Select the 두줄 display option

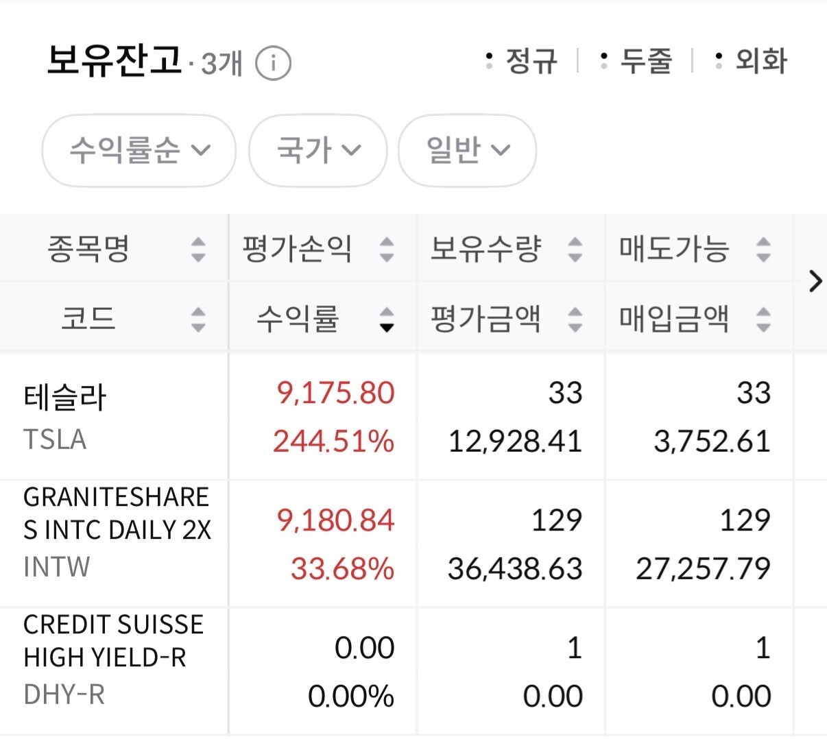pos(636,61)
